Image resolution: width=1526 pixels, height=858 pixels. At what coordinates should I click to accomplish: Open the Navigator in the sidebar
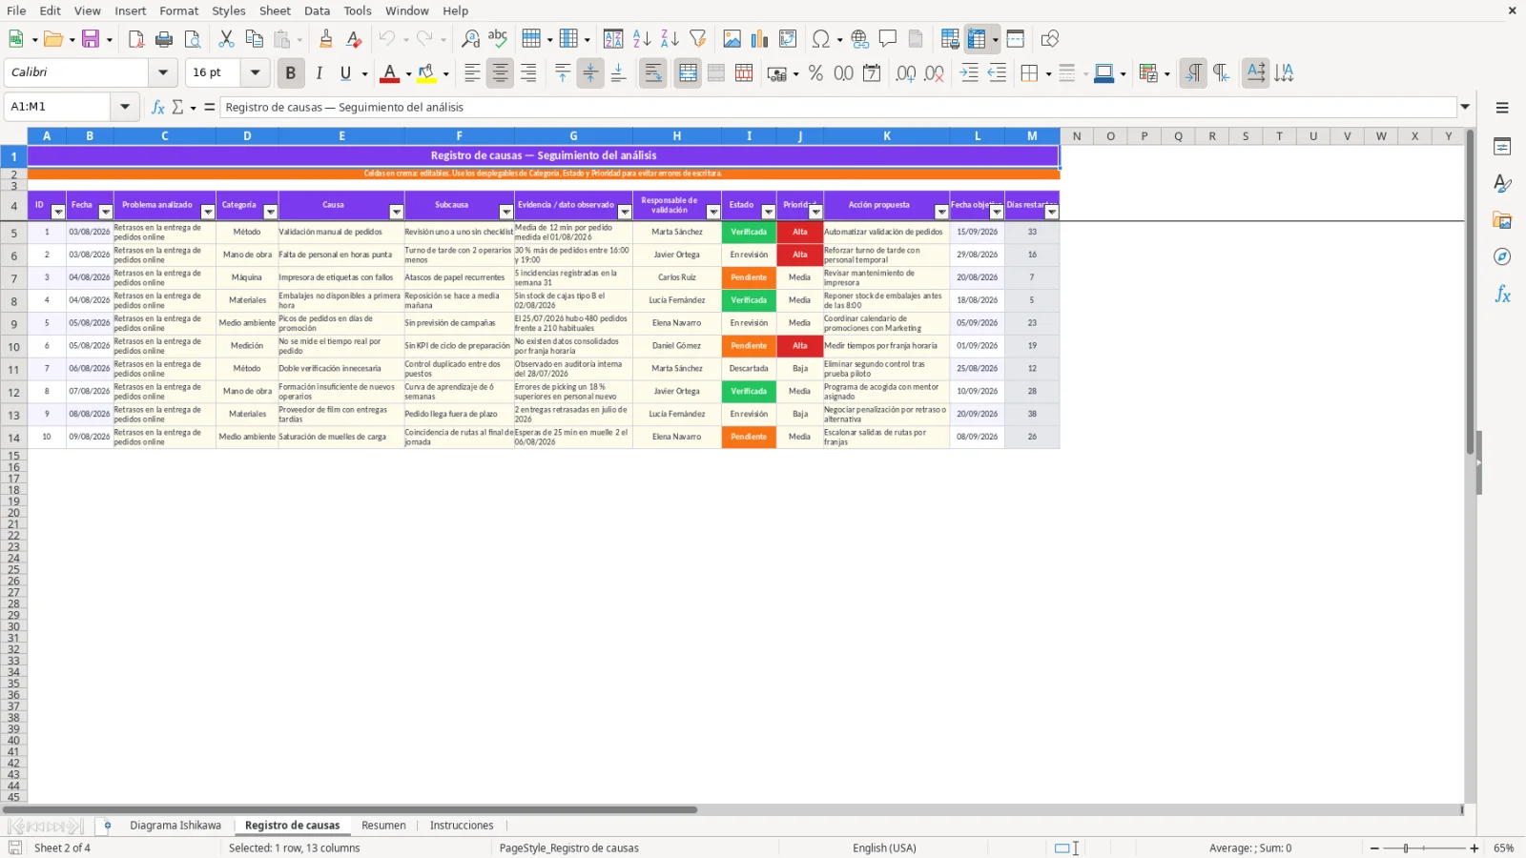[x=1502, y=257]
